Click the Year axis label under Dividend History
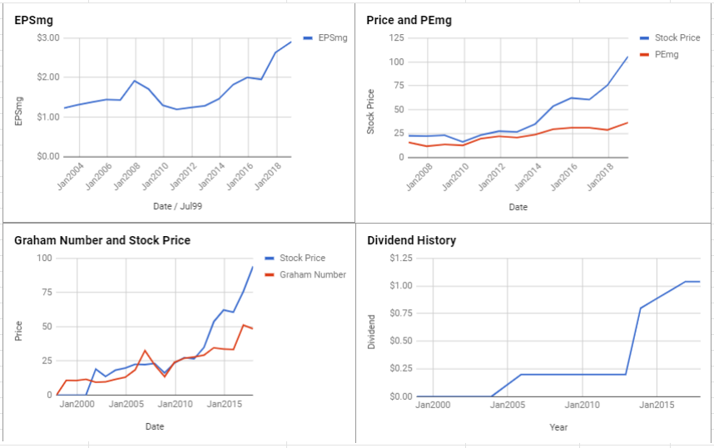The width and height of the screenshot is (714, 448). pyautogui.click(x=558, y=427)
